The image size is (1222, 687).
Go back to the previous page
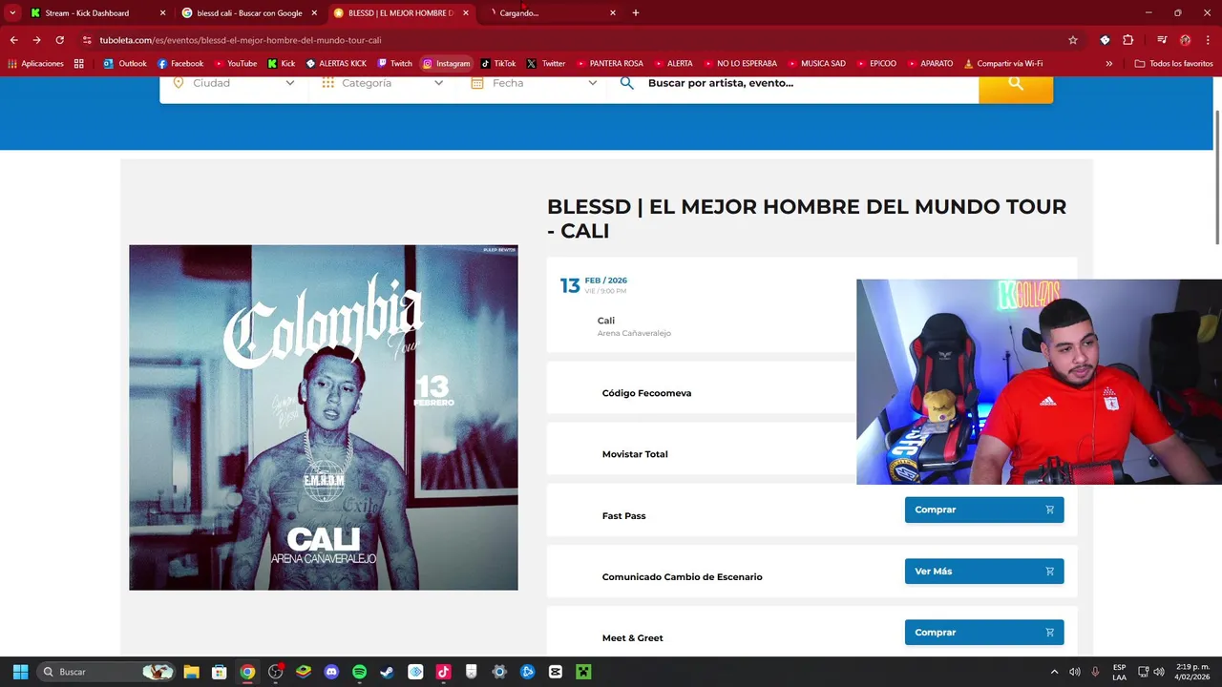pos(13,40)
